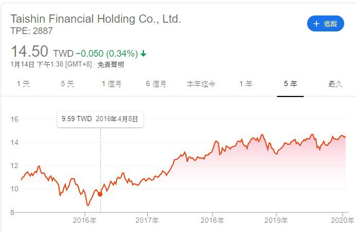The height and width of the screenshot is (232, 356).
Task: Click the TPE: 2887 ticker symbol
Action: [x=31, y=31]
